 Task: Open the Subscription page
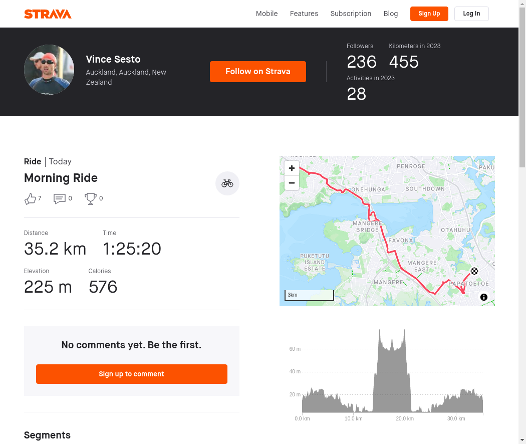pos(351,14)
